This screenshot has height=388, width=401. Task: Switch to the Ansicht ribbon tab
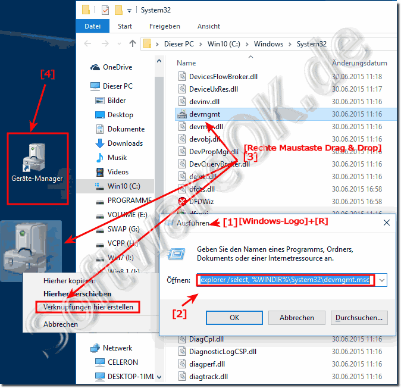pyautogui.click(x=209, y=26)
